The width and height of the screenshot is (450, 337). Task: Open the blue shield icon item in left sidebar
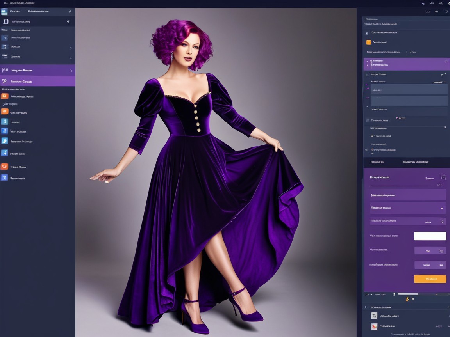pyautogui.click(x=4, y=177)
